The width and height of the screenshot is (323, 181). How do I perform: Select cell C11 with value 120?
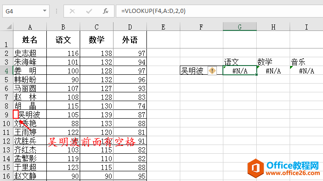click(x=96, y=132)
